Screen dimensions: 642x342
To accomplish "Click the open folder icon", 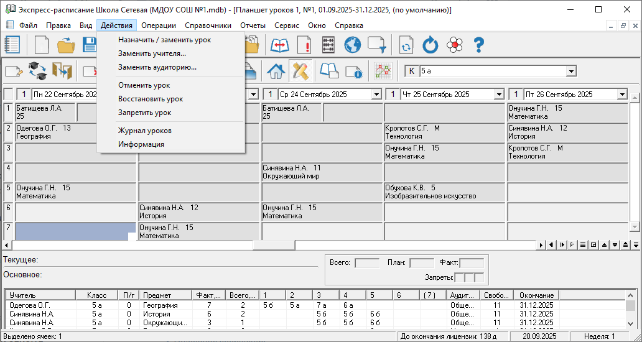I will coord(66,45).
